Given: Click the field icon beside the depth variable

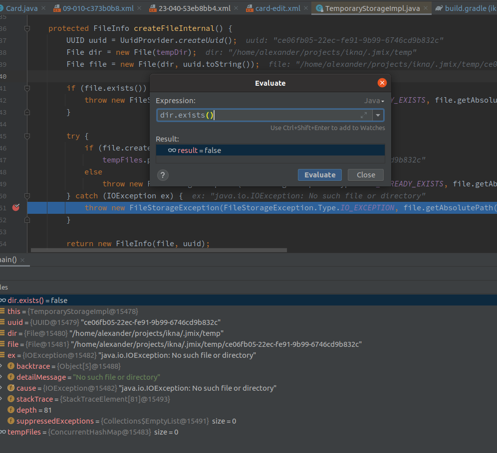Looking at the screenshot, I should coord(10,410).
